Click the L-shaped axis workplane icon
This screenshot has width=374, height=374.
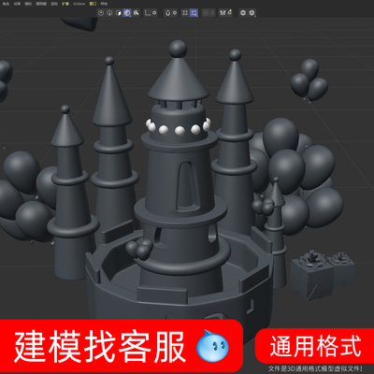tap(148, 13)
